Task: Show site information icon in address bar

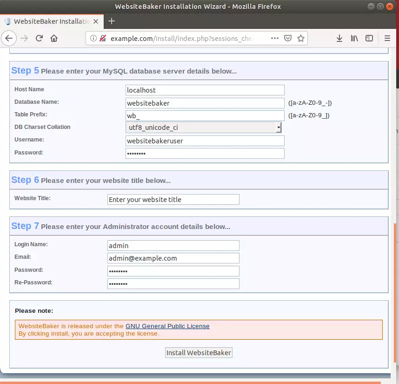Action: point(93,38)
